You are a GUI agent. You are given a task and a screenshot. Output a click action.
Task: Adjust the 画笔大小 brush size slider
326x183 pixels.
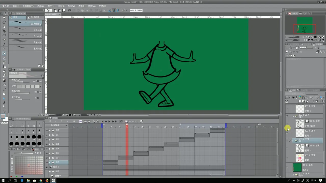click(x=22, y=82)
